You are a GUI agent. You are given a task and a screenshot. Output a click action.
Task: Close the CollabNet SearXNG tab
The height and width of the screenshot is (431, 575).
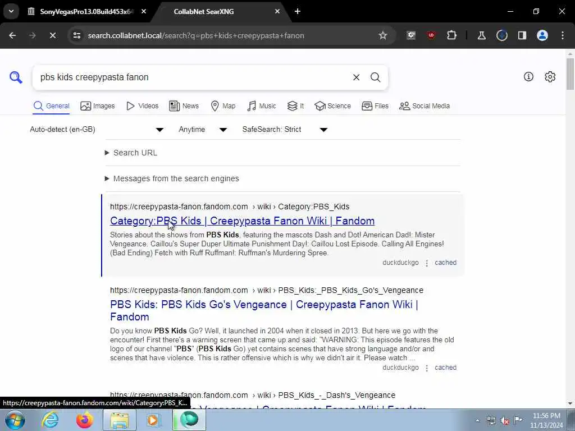point(277,11)
